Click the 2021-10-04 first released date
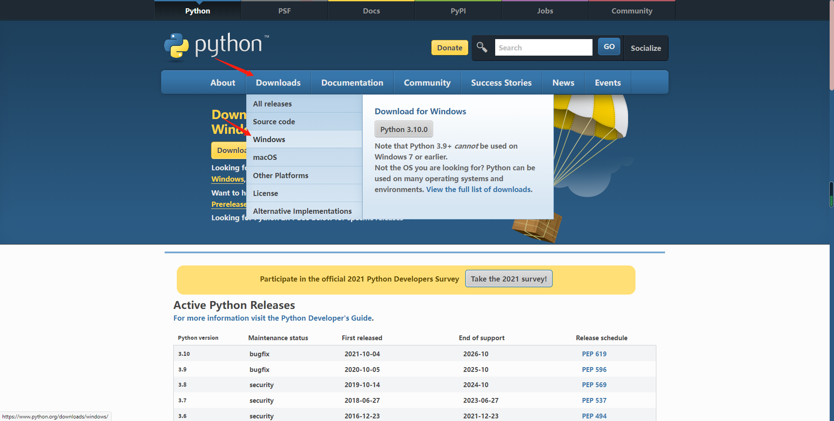Viewport: 834px width, 421px height. tap(362, 354)
